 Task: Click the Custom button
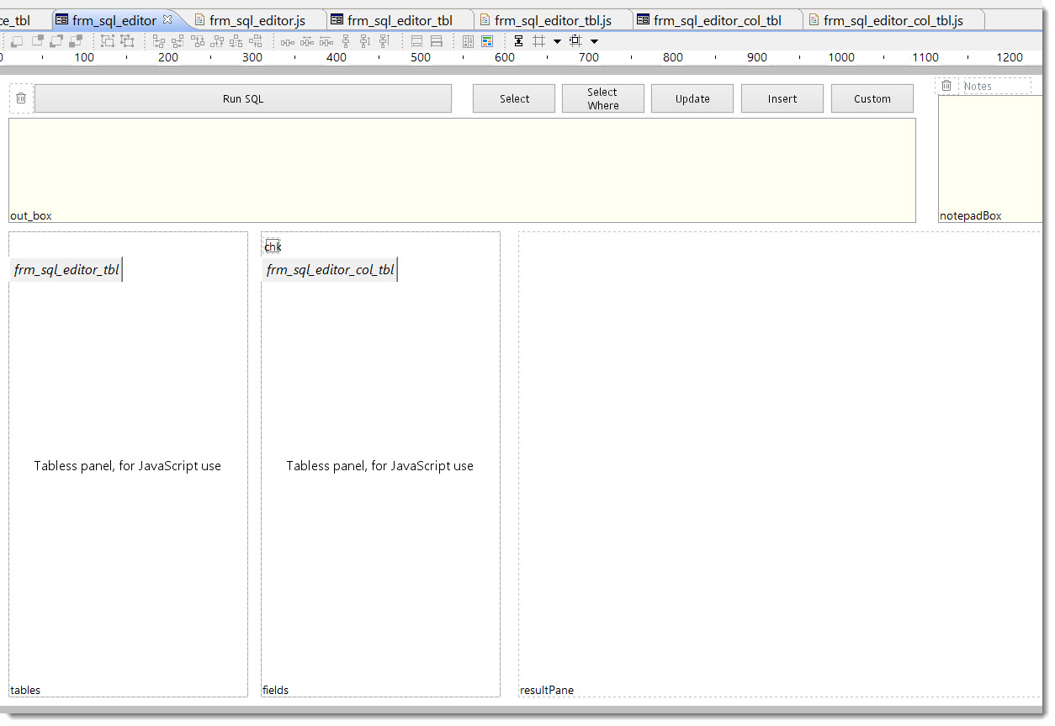point(872,98)
